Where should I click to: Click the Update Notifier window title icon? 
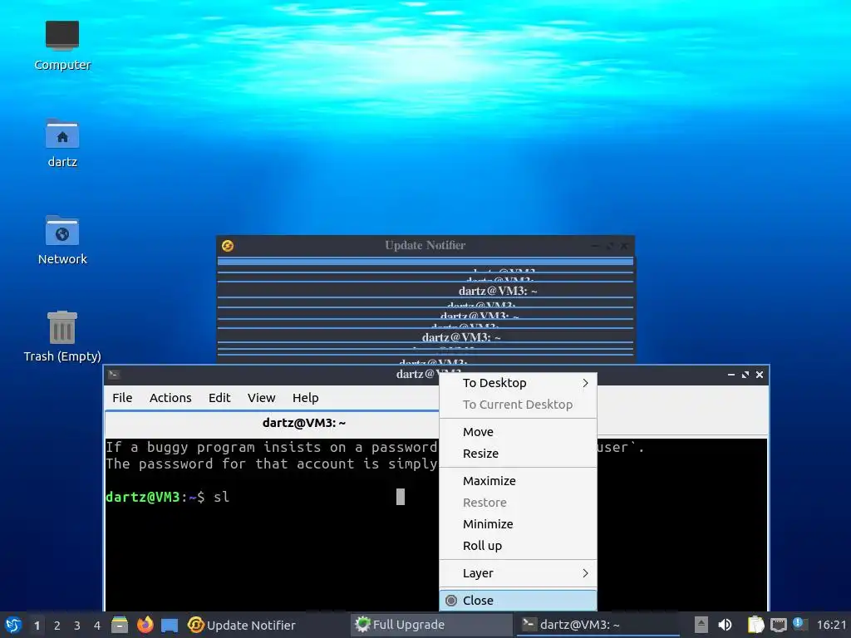(228, 246)
